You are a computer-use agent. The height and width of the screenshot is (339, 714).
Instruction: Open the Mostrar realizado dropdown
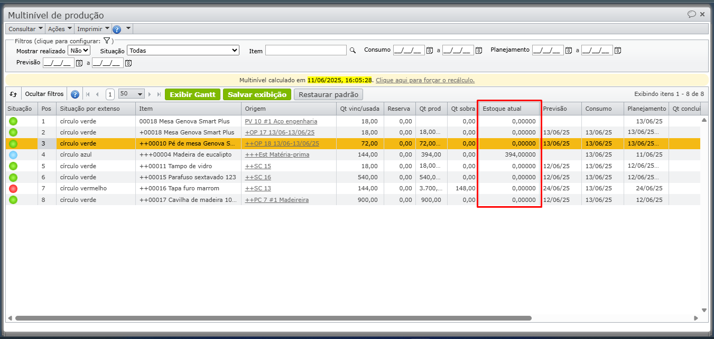(x=79, y=51)
